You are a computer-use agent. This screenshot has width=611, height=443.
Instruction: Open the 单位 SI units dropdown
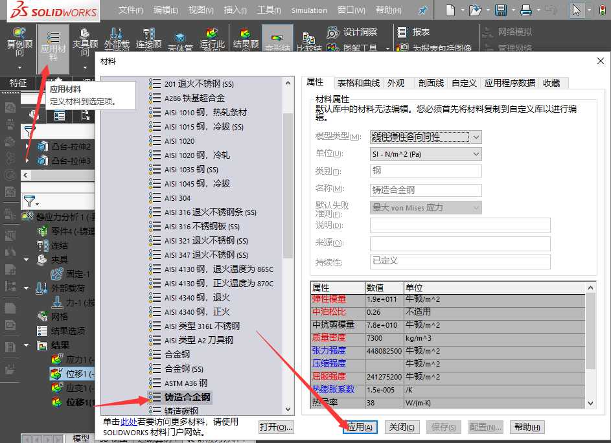pyautogui.click(x=426, y=154)
